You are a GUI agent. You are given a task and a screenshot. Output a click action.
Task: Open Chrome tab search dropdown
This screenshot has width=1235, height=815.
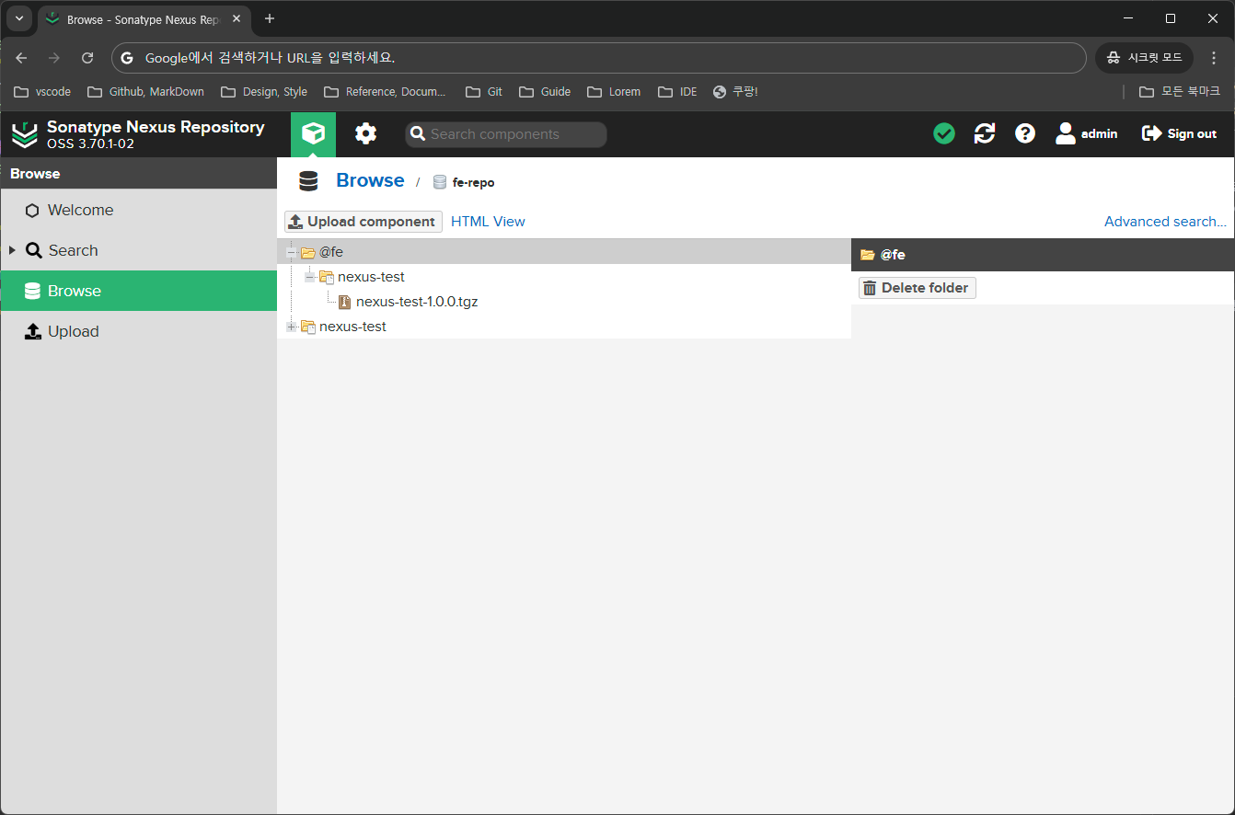click(18, 18)
